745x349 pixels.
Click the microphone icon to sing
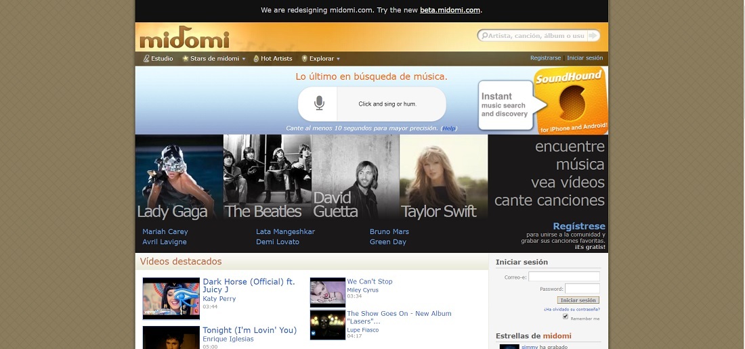click(319, 103)
